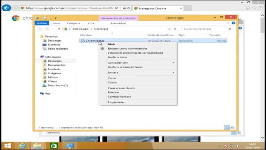Expand the ribbon with the chevron

point(228,23)
